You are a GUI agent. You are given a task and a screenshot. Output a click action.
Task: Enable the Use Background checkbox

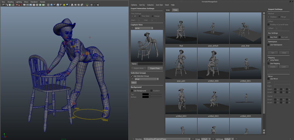(x=132, y=91)
